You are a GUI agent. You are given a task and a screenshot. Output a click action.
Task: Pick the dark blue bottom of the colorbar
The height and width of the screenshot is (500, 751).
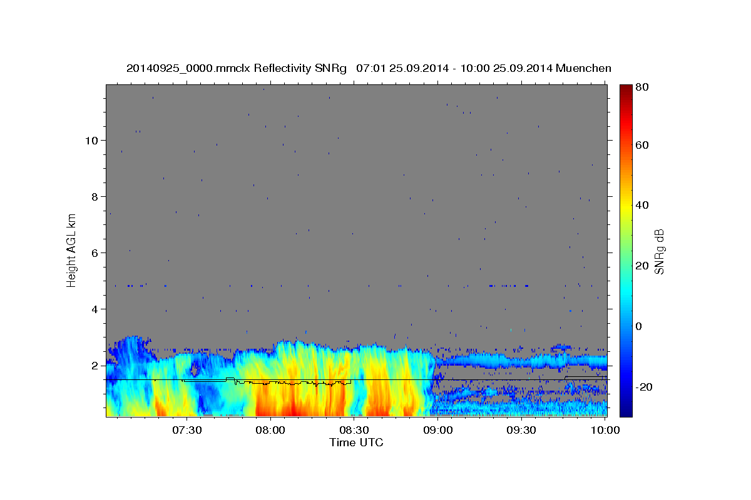coord(626,409)
